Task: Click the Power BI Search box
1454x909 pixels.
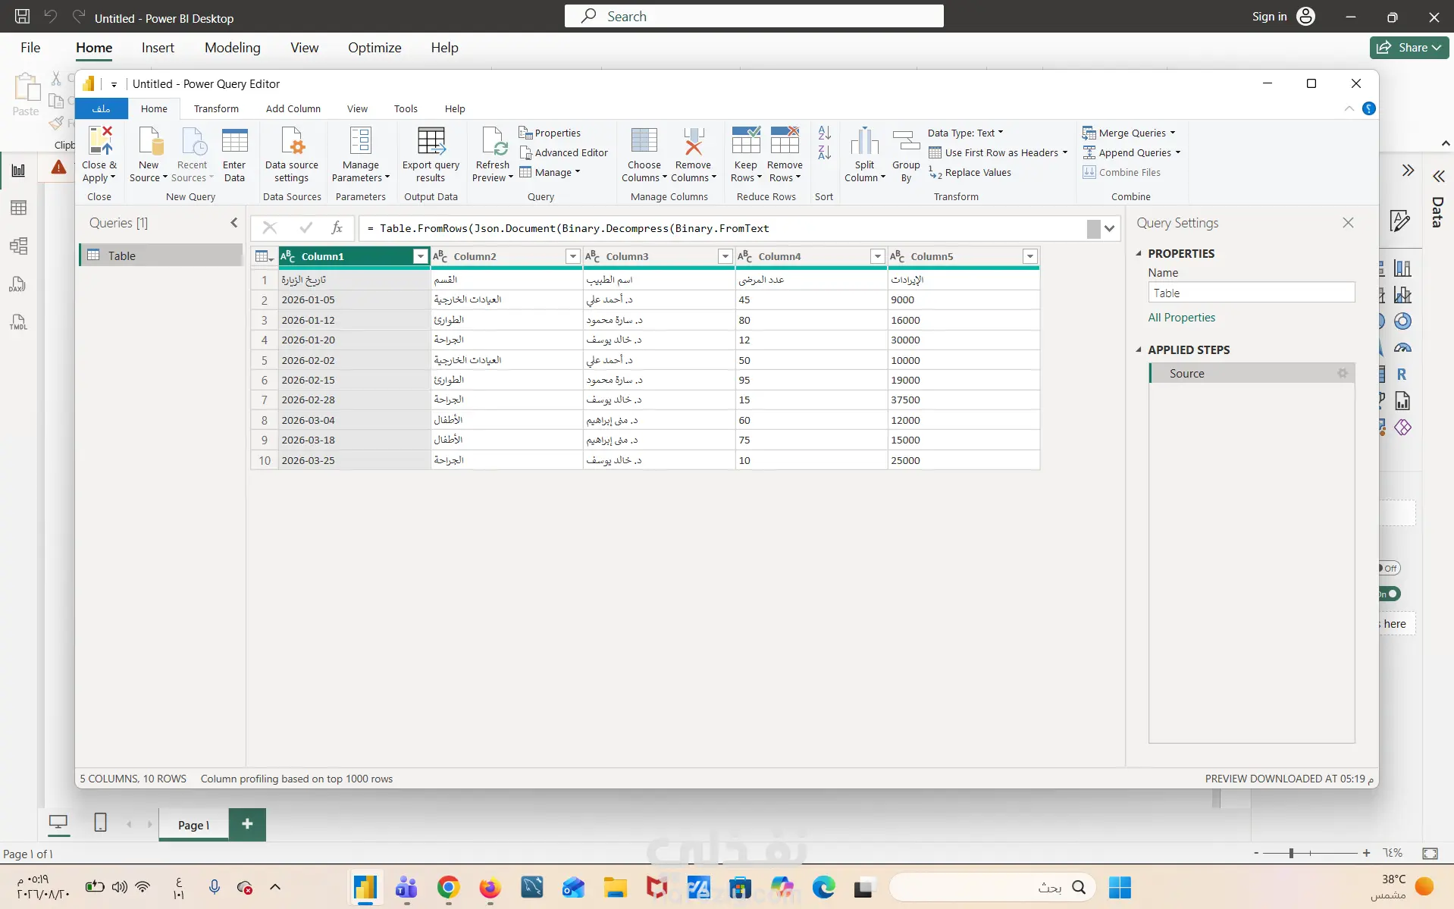Action: click(754, 16)
